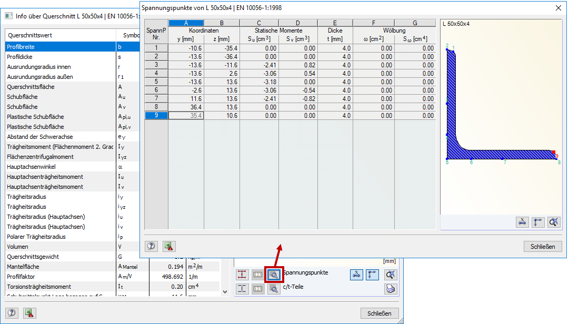Select the Mantelfläche row
This screenshot has height=324, width=569.
pos(113,267)
